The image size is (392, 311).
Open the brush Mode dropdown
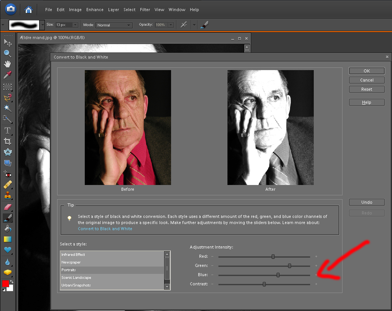point(114,25)
